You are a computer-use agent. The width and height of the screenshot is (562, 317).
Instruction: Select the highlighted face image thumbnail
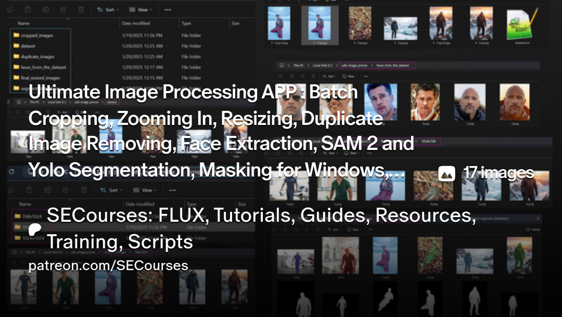tap(319, 24)
